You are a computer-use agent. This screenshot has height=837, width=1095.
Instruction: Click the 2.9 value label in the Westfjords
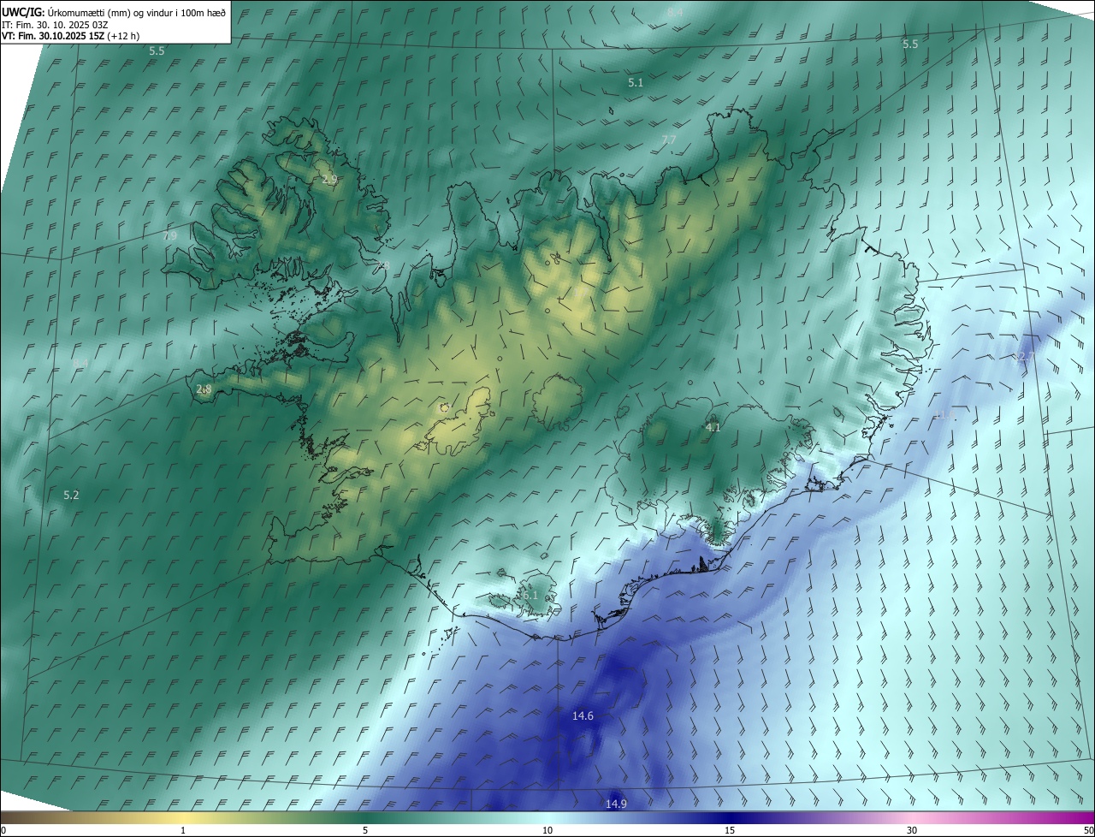pos(329,179)
